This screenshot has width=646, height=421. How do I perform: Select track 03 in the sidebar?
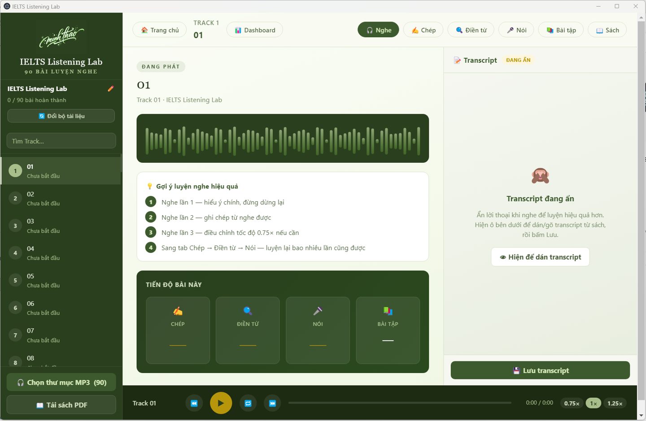pos(61,226)
